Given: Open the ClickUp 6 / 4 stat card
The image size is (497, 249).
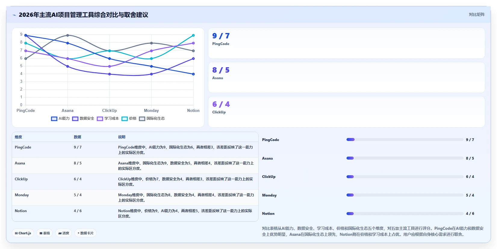Looking at the screenshot, I should (346, 112).
